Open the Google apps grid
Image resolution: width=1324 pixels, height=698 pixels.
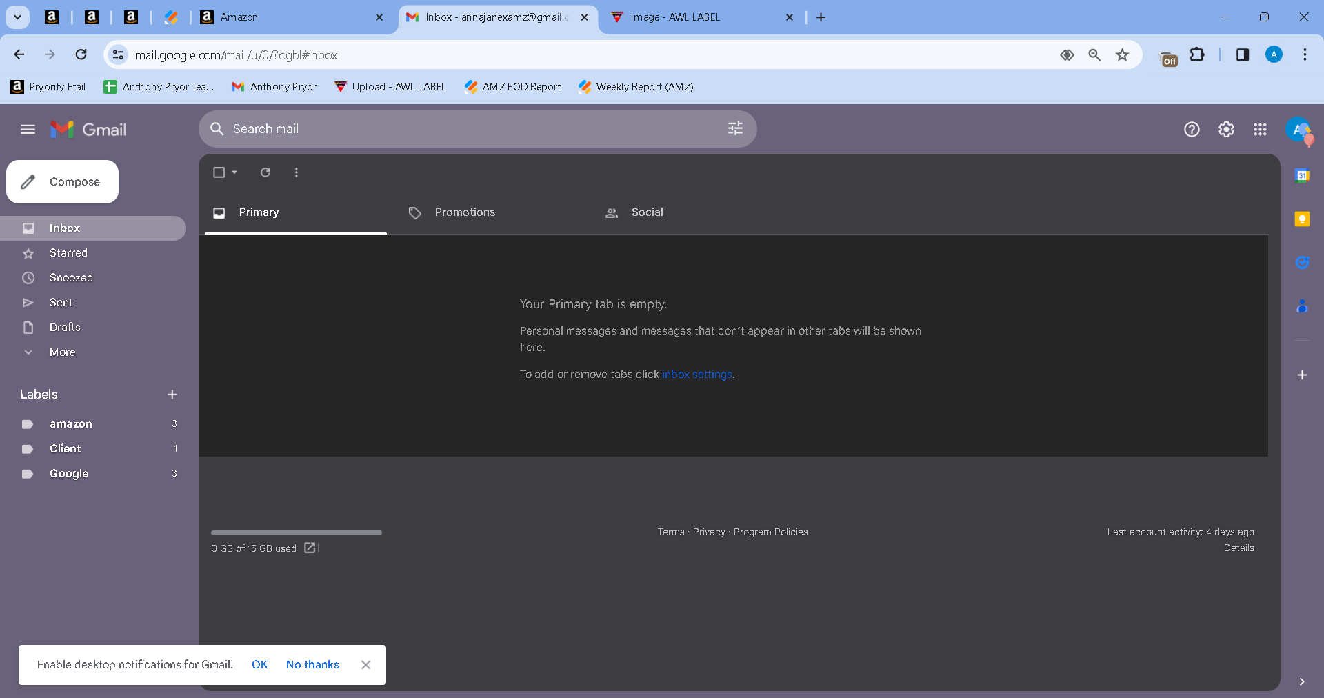(x=1260, y=129)
